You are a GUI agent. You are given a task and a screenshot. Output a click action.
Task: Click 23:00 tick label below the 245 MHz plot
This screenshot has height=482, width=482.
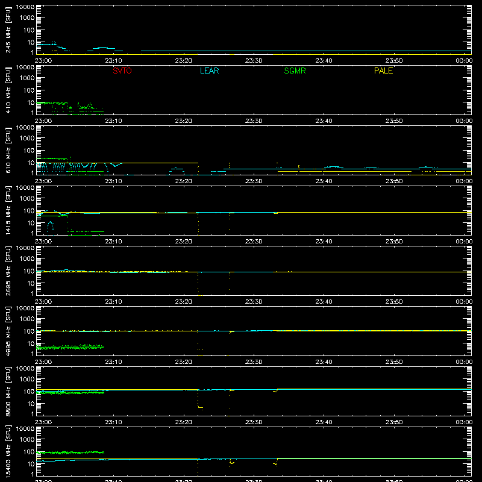click(x=43, y=61)
